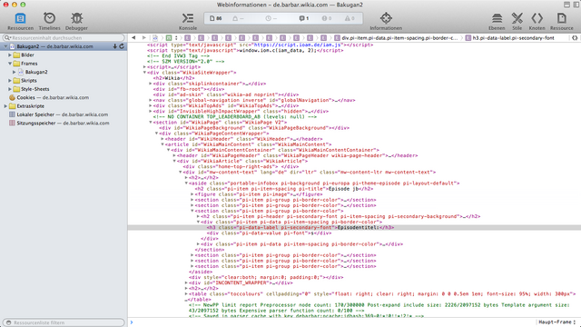Click the log messages count indicator

tap(304, 18)
